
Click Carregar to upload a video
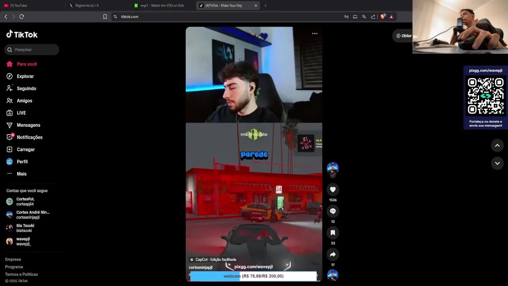coord(21,149)
